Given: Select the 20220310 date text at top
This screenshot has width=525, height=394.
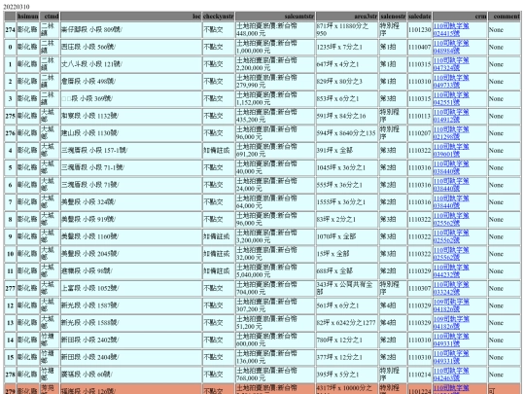Looking at the screenshot, I should [17, 7].
